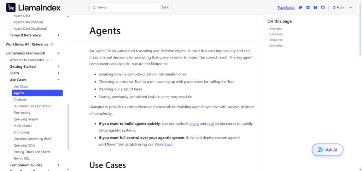
Task: Open Agent Data (JavaScript) sidebar item
Action: pyautogui.click(x=30, y=29)
